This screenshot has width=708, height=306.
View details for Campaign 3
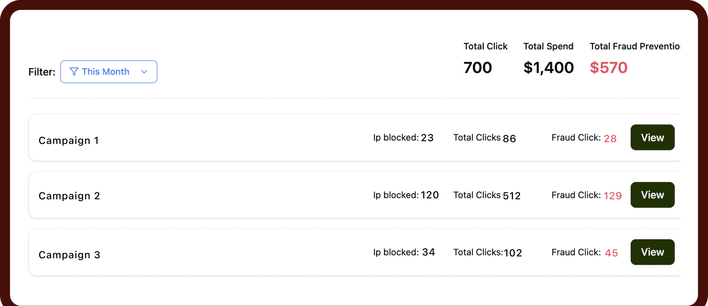[652, 252]
